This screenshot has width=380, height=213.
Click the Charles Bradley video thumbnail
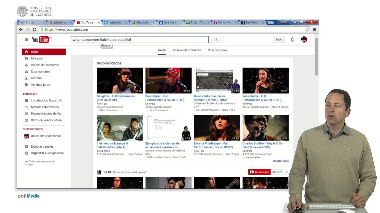click(266, 128)
